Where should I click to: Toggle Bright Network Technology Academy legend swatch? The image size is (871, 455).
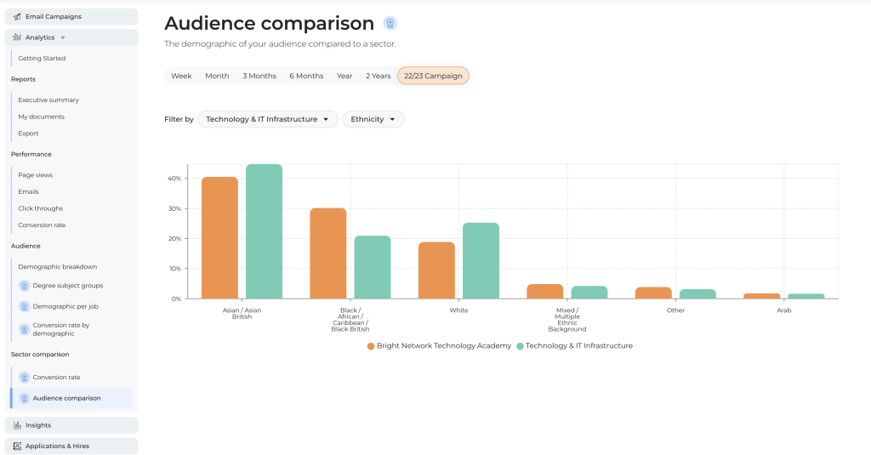click(371, 346)
